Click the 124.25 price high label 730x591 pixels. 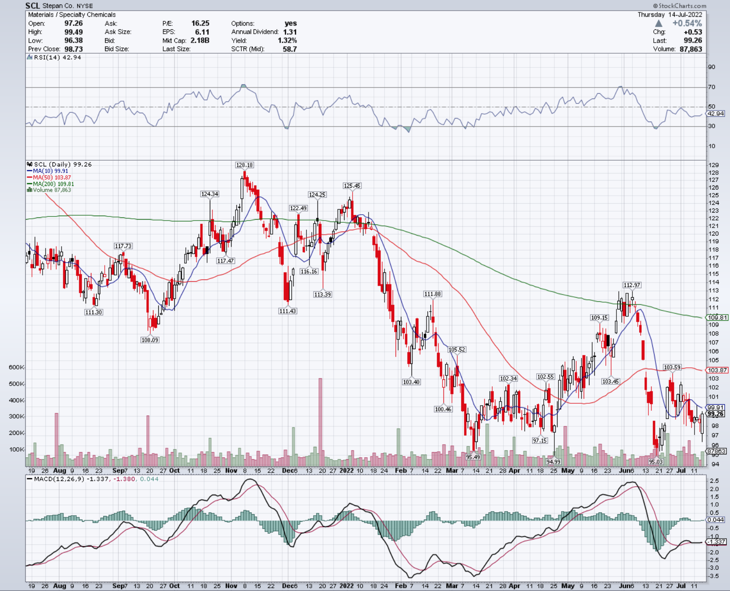318,194
